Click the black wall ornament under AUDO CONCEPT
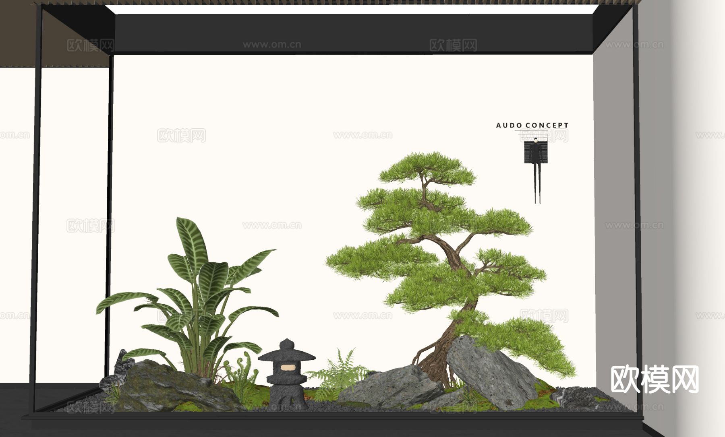 (536, 170)
